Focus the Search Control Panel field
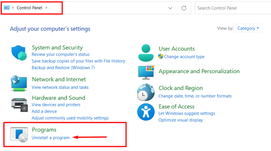The height and width of the screenshot is (151, 271). [233, 8]
